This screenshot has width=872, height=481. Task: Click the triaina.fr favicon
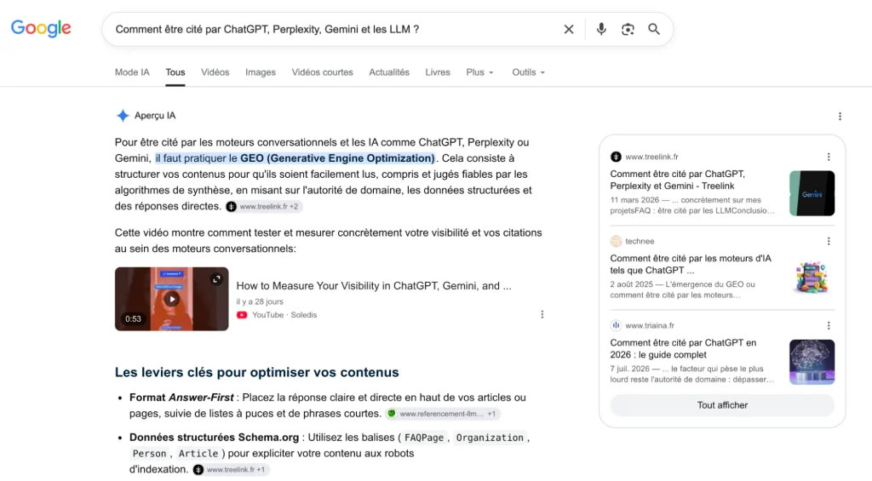tap(616, 325)
